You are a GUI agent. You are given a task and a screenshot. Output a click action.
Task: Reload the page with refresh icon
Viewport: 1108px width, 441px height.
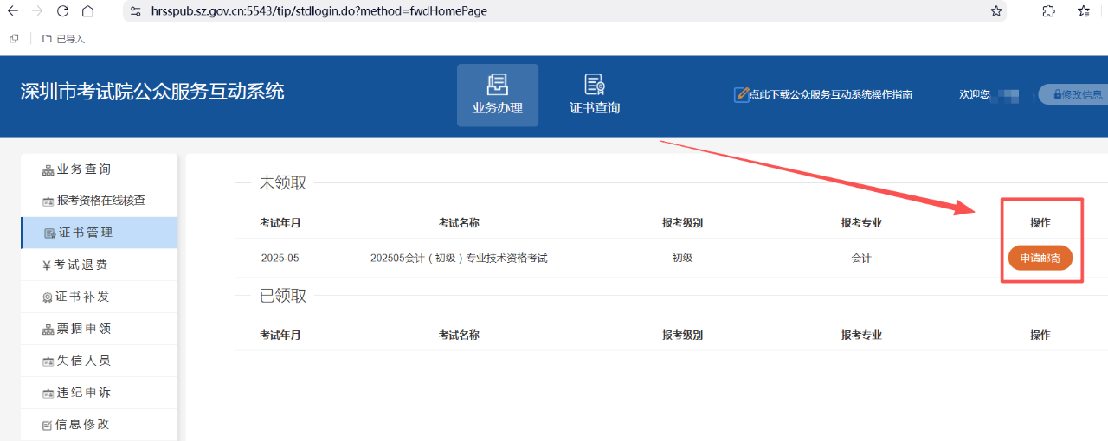pyautogui.click(x=62, y=11)
